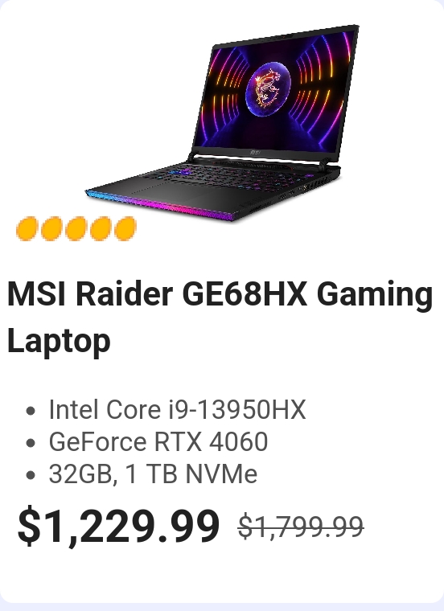This screenshot has height=611, width=444.
Task: Click the crossed-out $1,799.99 original price
Action: pos(301,527)
